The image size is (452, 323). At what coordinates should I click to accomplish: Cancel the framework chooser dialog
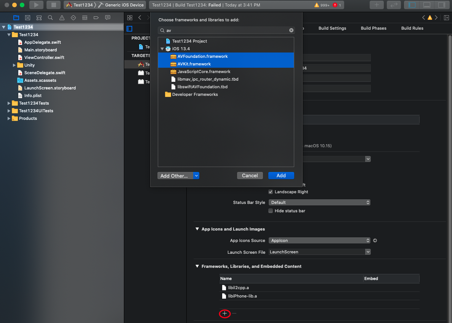pos(250,176)
